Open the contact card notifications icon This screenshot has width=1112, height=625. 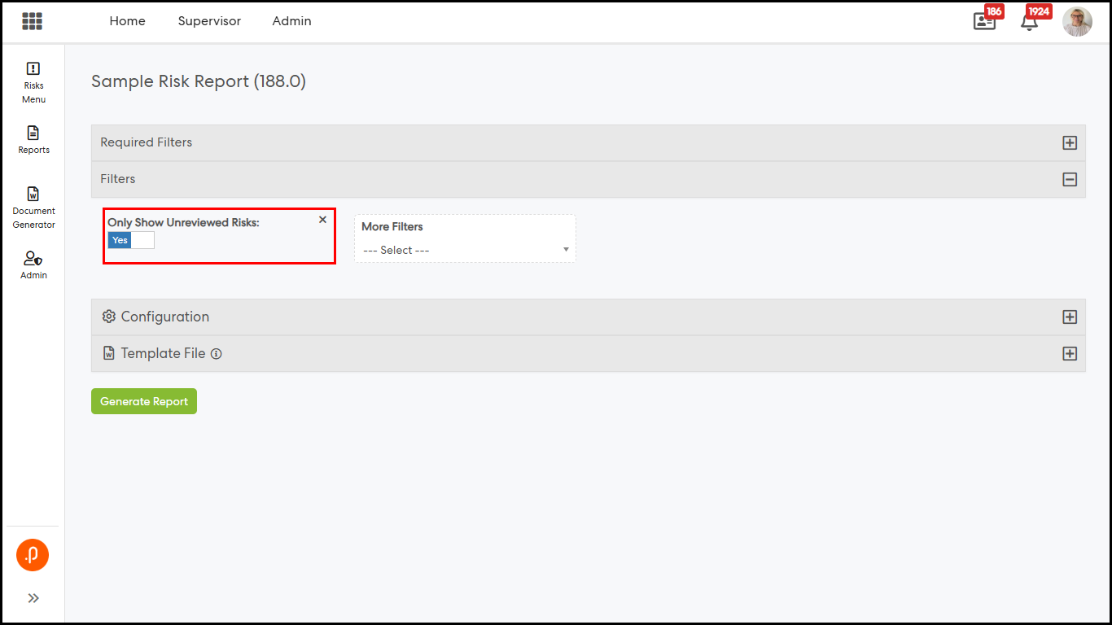click(x=984, y=22)
